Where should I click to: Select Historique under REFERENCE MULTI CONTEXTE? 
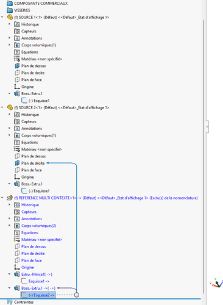30,205
